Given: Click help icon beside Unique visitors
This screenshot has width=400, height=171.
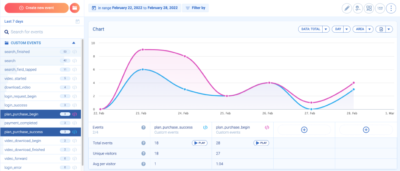Looking at the screenshot, I should [143, 154].
